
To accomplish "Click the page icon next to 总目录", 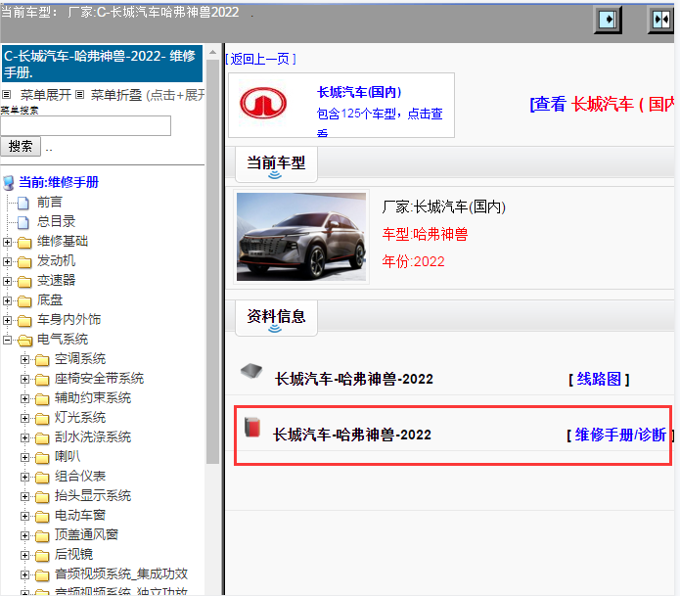I will [23, 222].
